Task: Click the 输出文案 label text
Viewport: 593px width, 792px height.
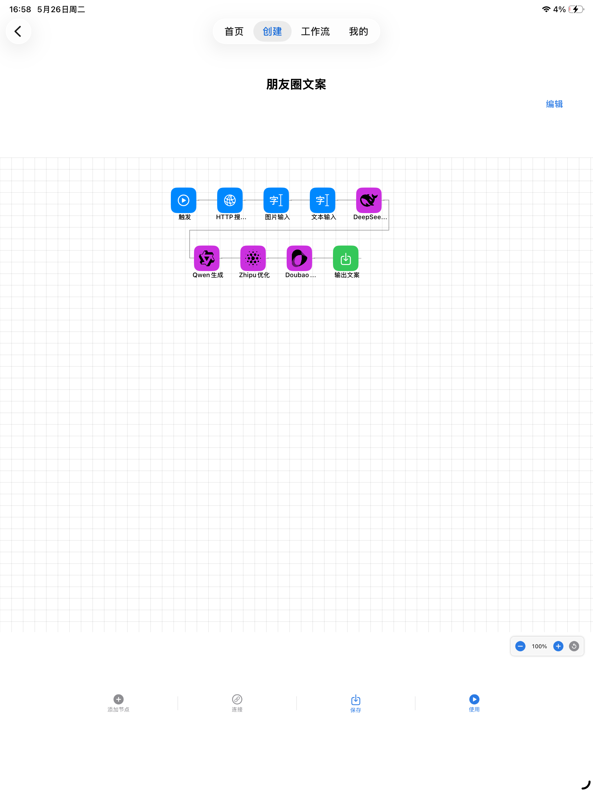Action: (x=347, y=275)
